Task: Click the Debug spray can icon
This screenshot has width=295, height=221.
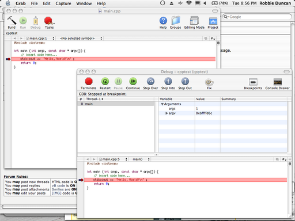Action: pos(36,21)
